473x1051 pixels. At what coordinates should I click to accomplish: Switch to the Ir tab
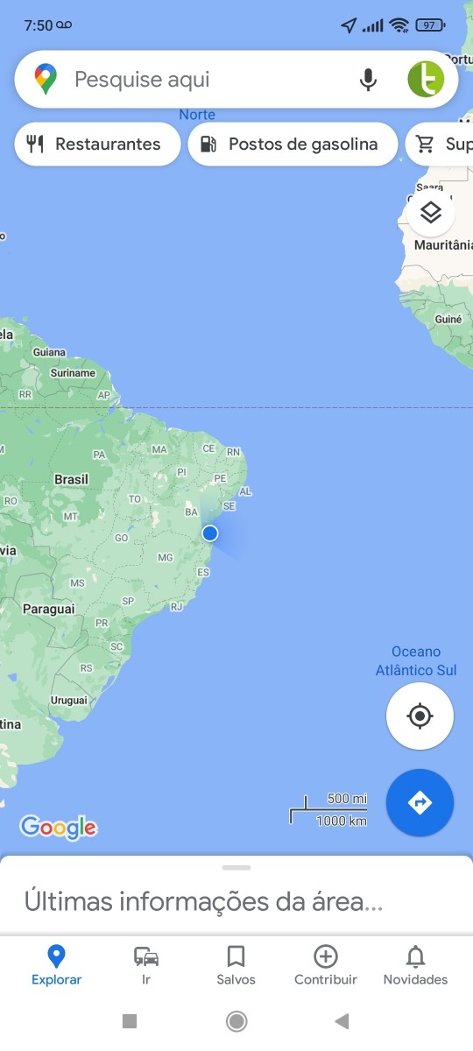(x=146, y=964)
